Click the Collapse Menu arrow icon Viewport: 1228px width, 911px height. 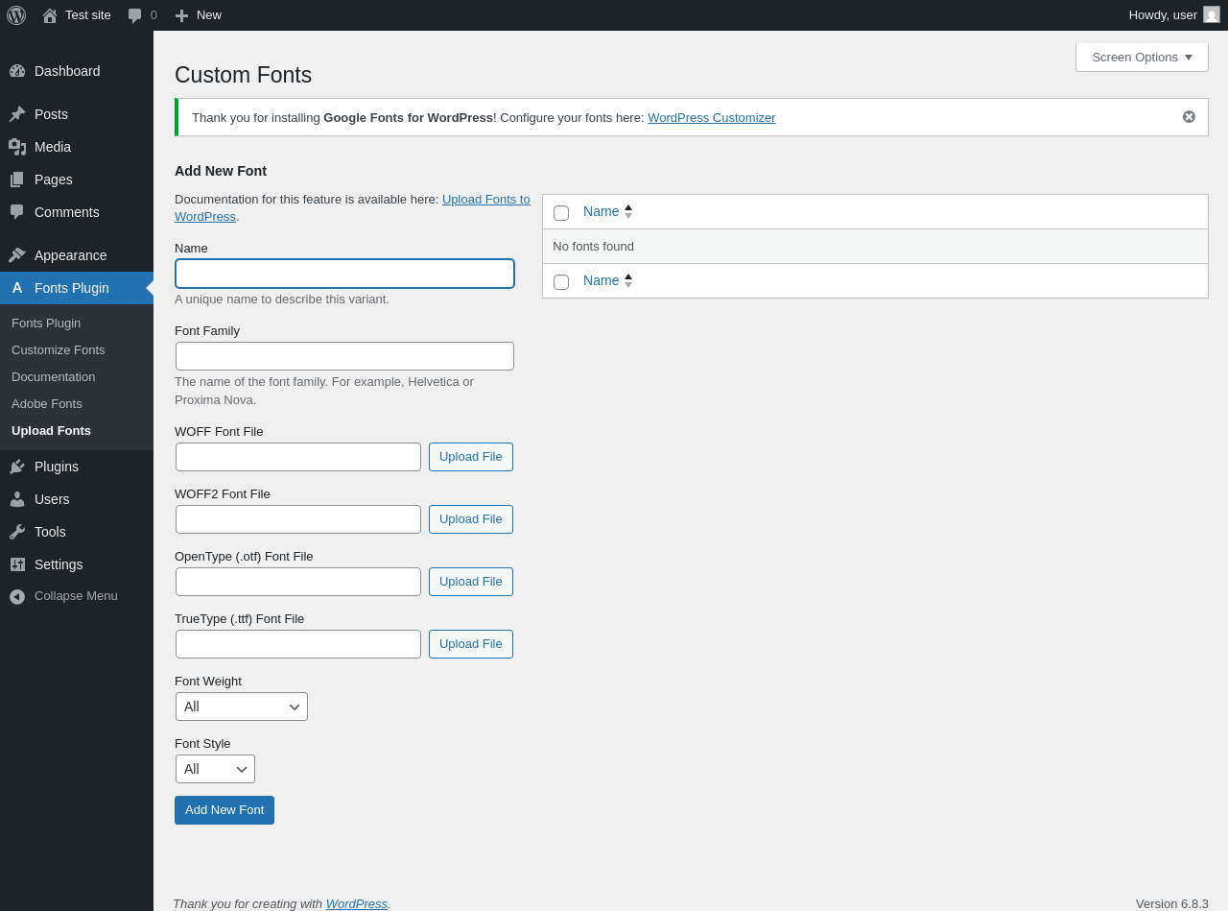[17, 596]
